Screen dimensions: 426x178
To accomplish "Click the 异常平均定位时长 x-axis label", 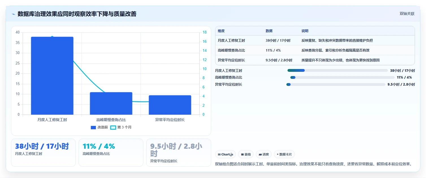I will click(170, 120).
